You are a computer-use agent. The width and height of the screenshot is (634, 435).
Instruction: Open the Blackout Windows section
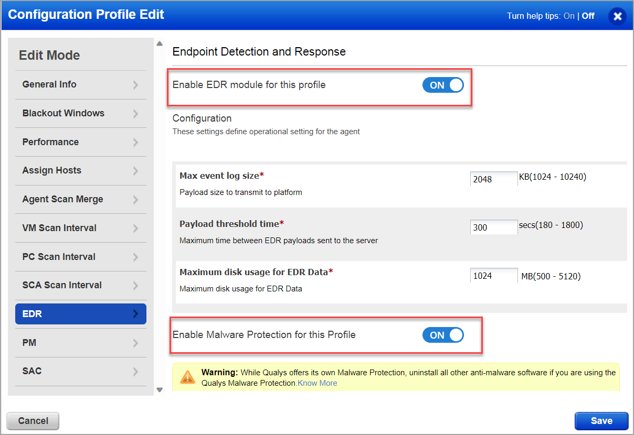click(x=81, y=113)
